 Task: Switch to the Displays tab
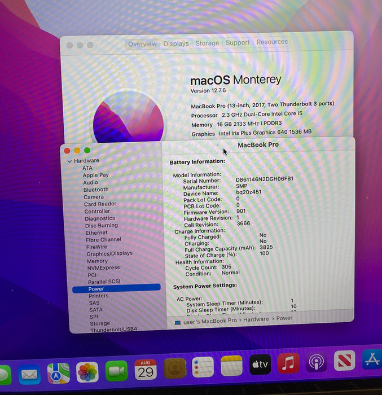176,43
